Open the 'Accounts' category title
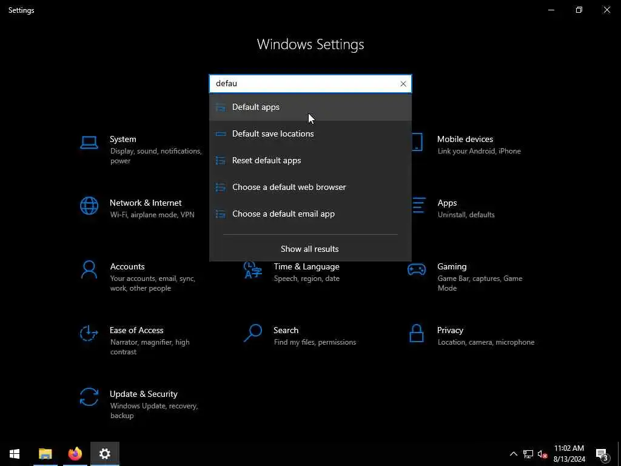 [127, 267]
